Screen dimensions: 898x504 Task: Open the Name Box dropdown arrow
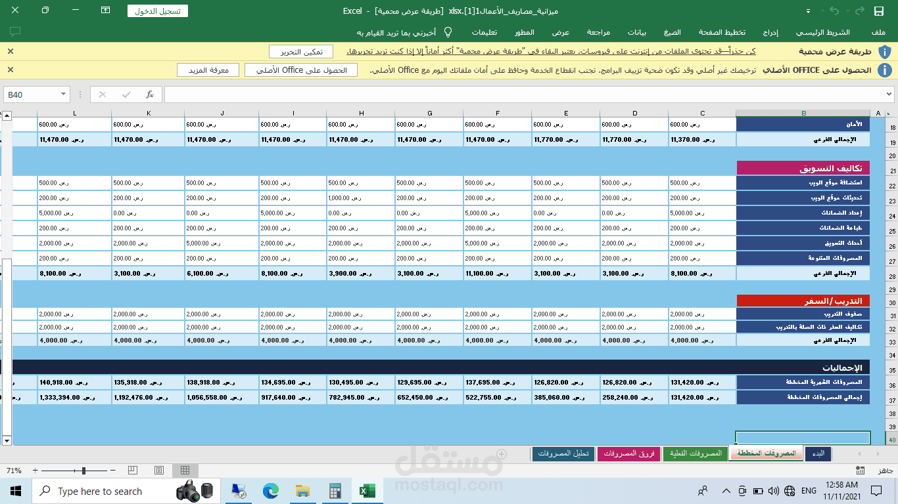(64, 94)
